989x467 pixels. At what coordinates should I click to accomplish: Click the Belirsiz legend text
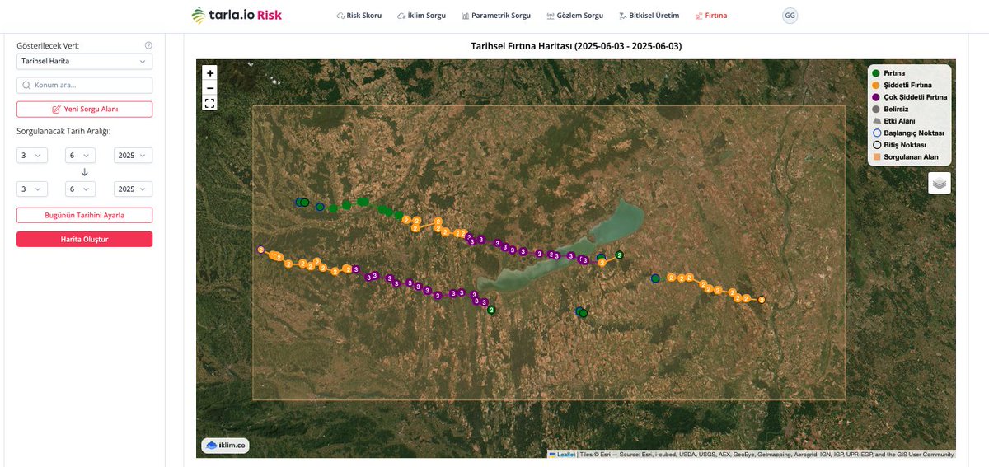coord(896,109)
